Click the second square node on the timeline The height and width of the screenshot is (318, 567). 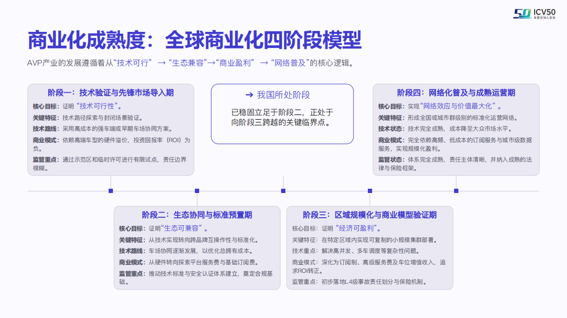point(196,191)
